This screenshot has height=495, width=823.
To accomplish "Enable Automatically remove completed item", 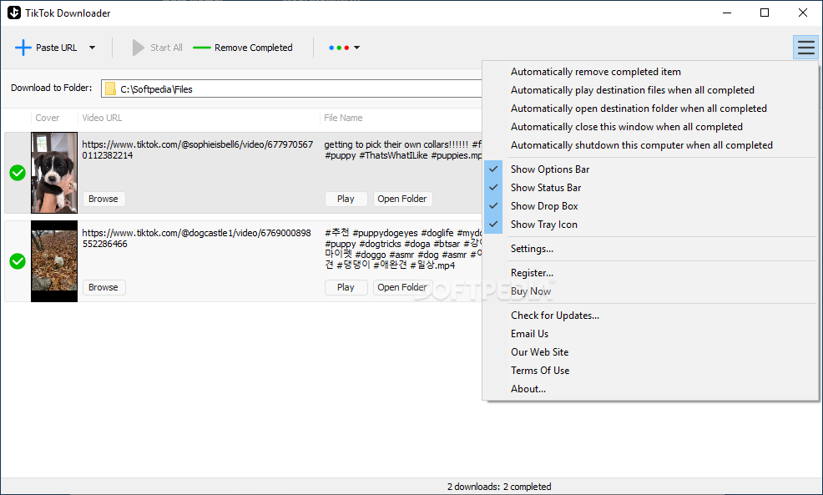I will (x=650, y=72).
